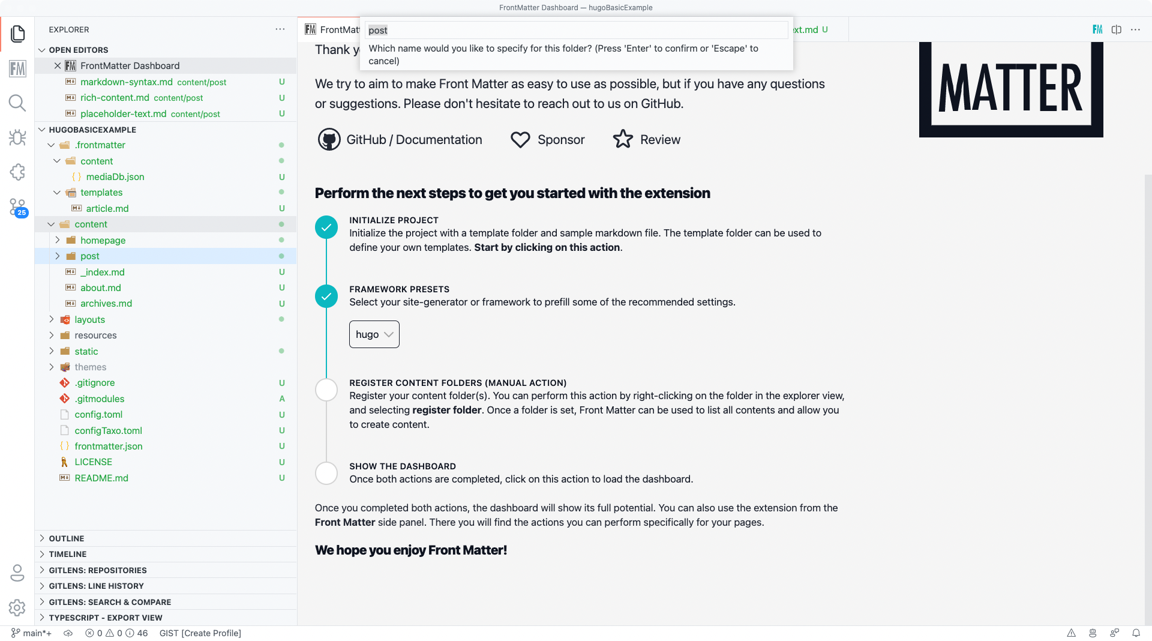This screenshot has height=641, width=1152.
Task: Click the Register Content Folders step circle
Action: [x=326, y=390]
